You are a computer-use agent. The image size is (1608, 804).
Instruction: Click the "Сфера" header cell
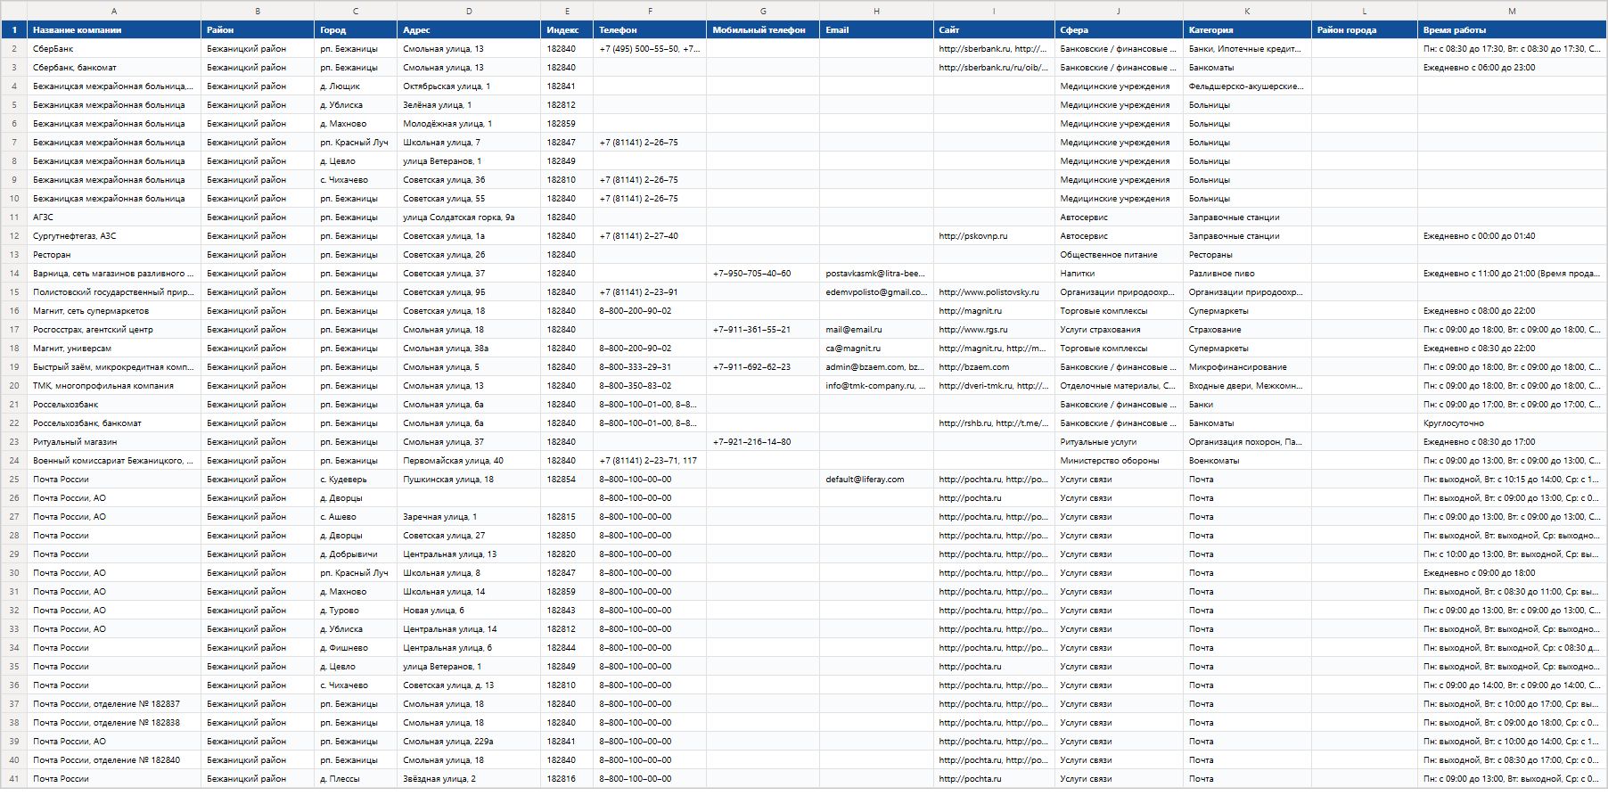coord(1119,30)
